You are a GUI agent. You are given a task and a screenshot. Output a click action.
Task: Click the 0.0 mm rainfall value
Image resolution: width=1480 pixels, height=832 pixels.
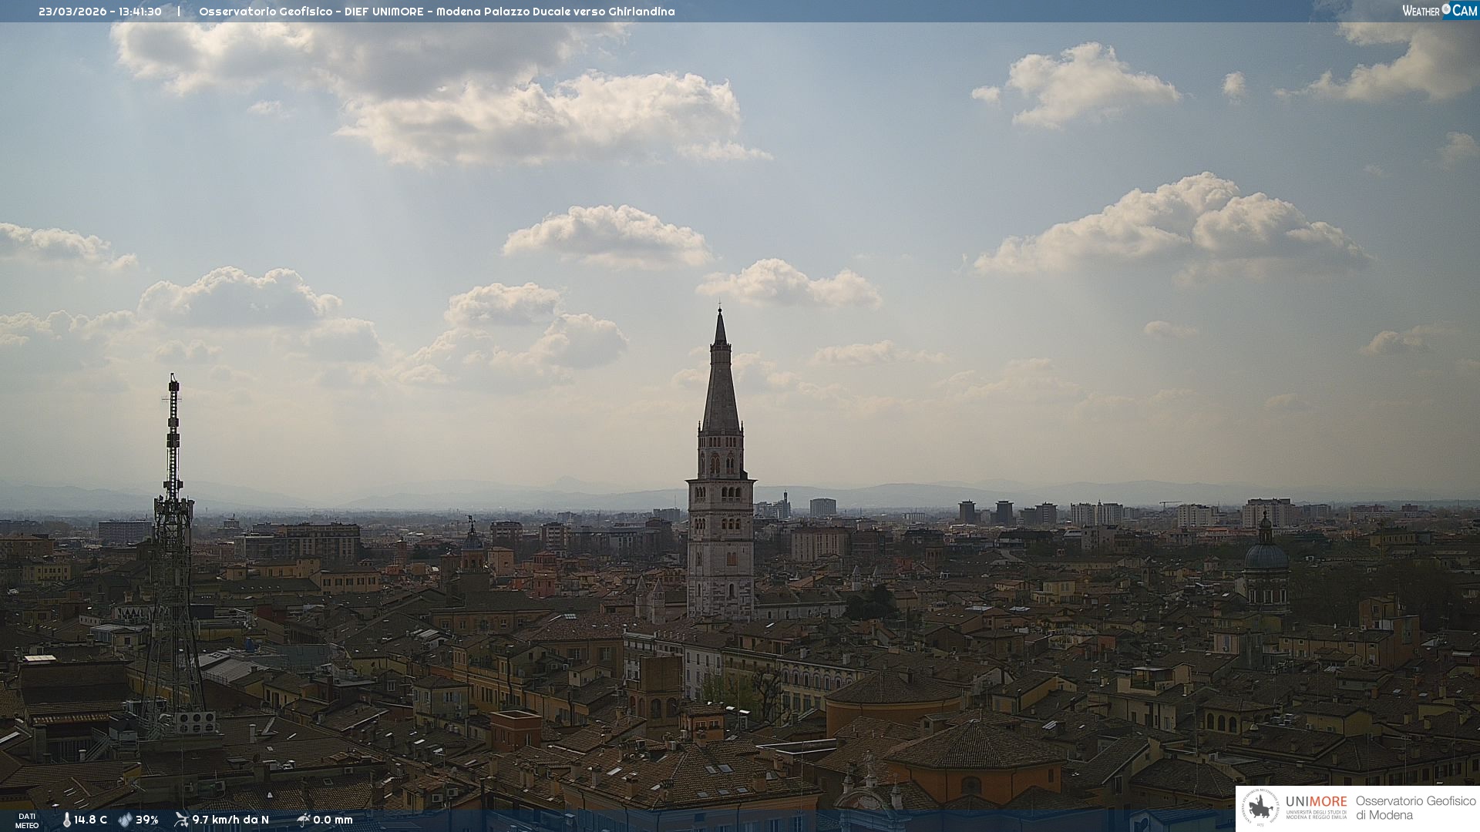coord(333,820)
